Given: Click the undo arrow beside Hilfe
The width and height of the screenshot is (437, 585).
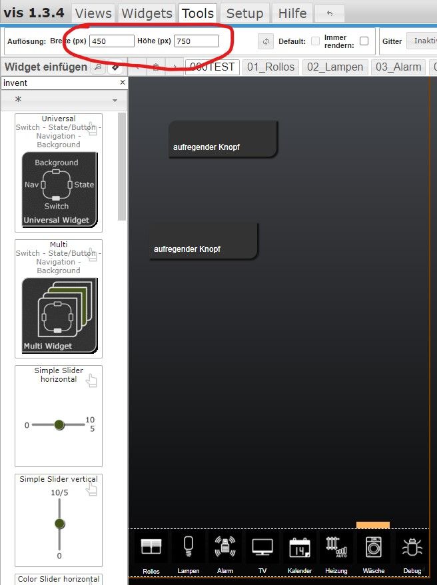Looking at the screenshot, I should point(330,13).
